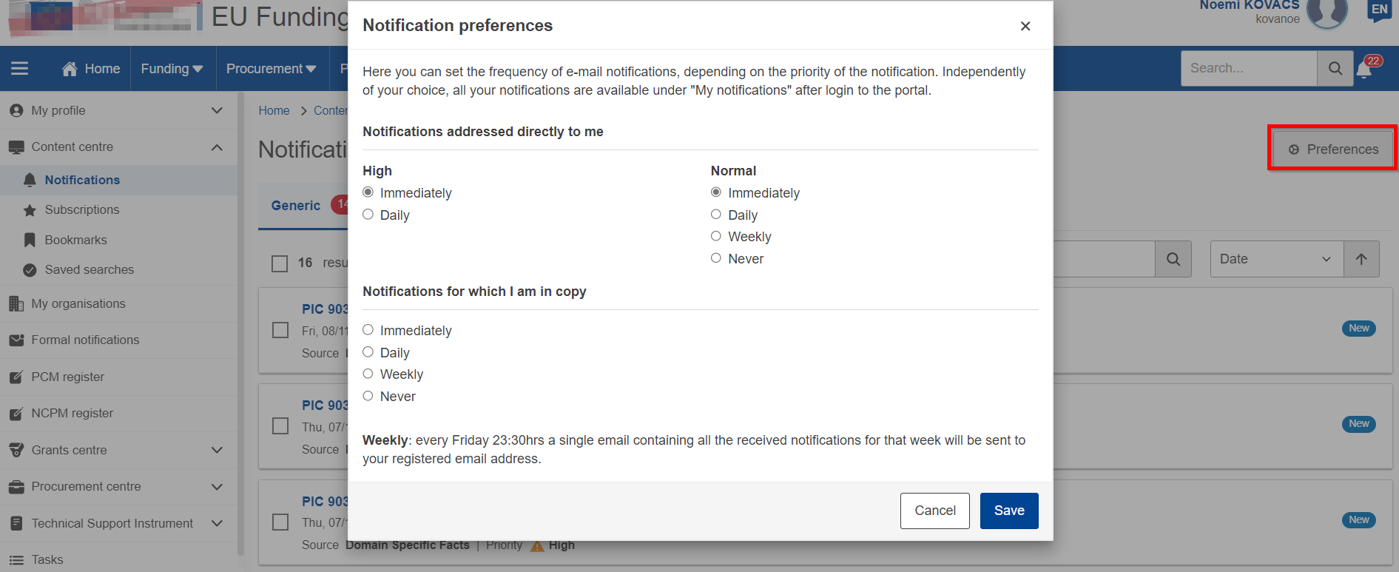Cancel the notification preferences dialog

click(x=935, y=511)
